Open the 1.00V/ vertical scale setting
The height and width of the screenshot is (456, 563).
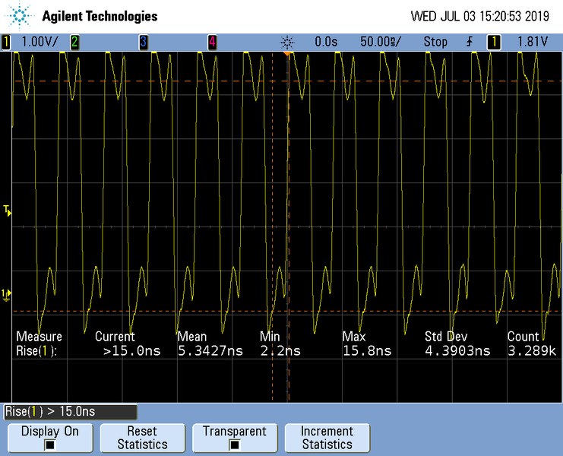tap(37, 42)
